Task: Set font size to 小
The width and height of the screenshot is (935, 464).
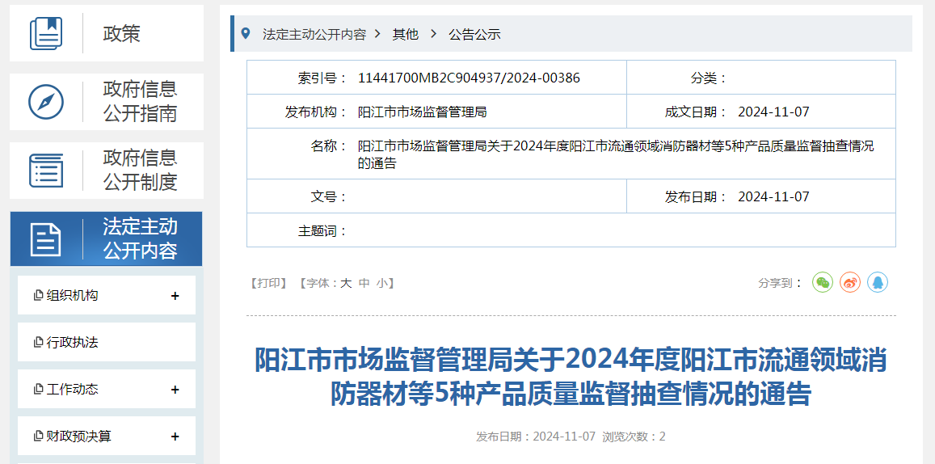Action: pos(381,283)
